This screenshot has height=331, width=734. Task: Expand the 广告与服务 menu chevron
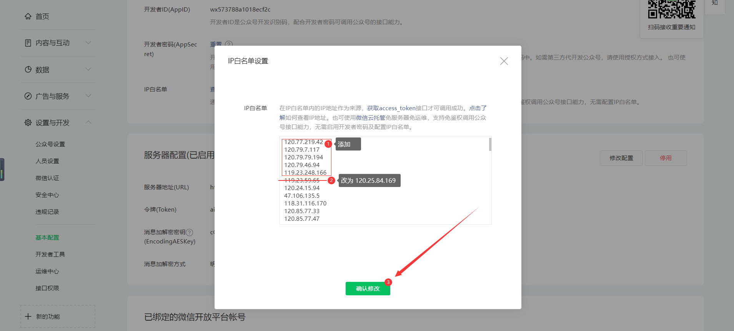[88, 96]
